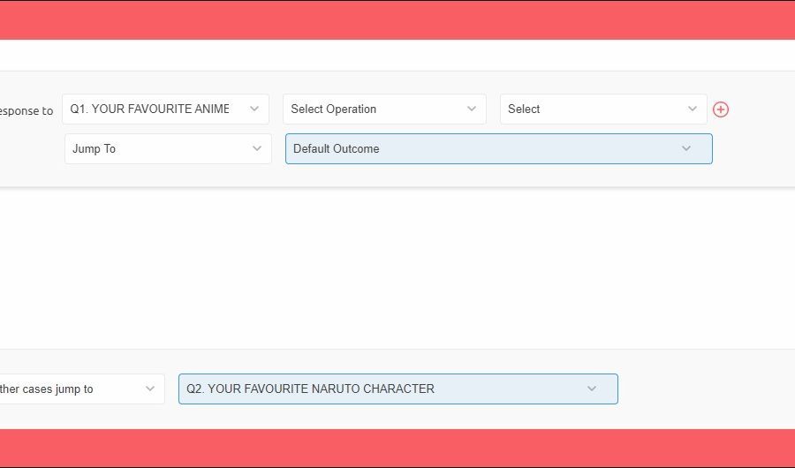
Task: Click the chevron arrow beside Jump To
Action: (x=258, y=148)
